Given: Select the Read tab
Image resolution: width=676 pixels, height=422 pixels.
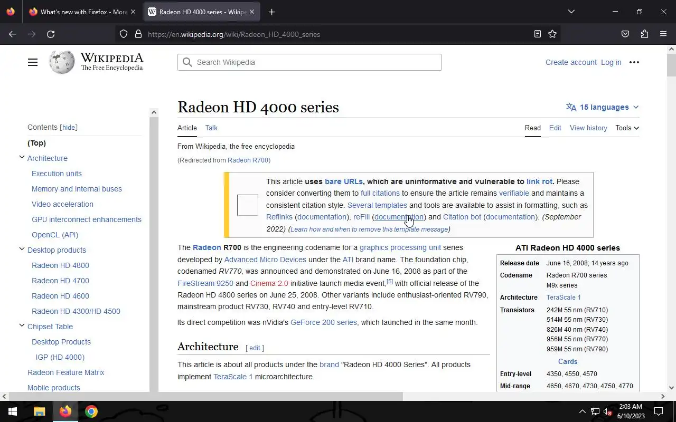Looking at the screenshot, I should coord(532,128).
